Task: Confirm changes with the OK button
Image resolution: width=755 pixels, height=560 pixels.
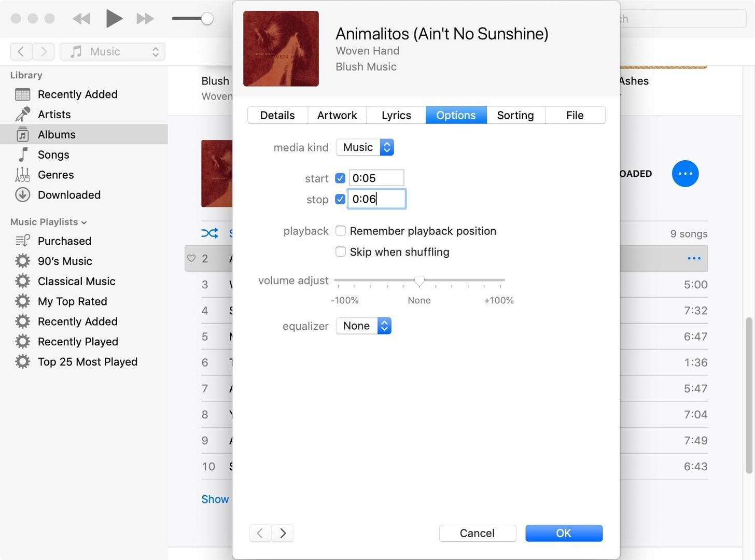Action: (563, 533)
